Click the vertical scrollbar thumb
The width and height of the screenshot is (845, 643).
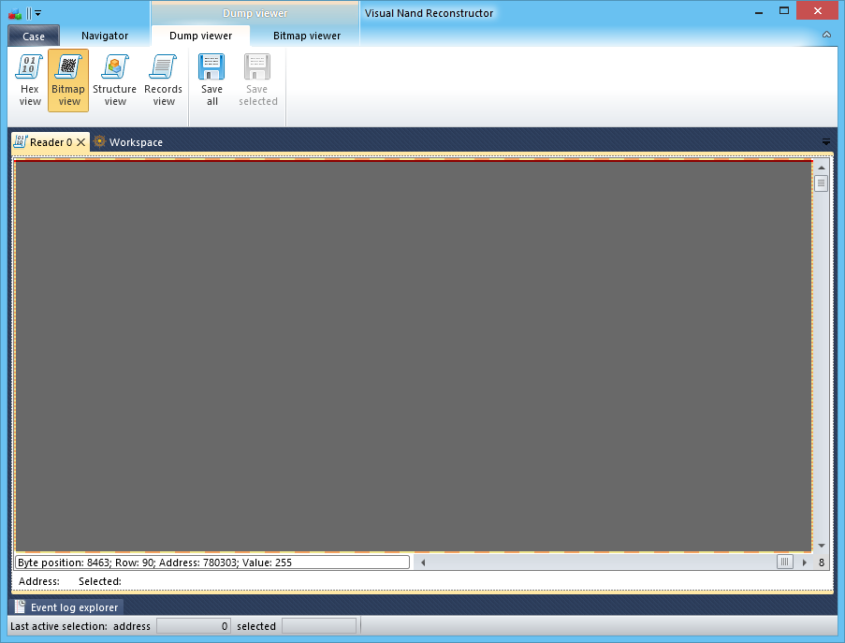point(822,183)
